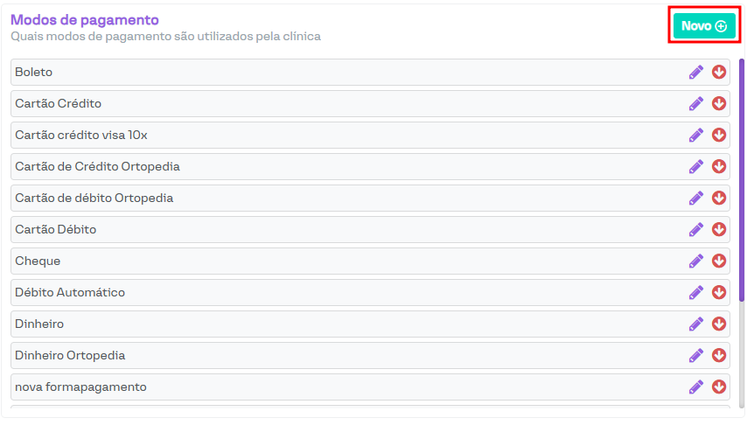Click red arrow icon for Cartão Crédito
754x432 pixels.
(x=719, y=103)
